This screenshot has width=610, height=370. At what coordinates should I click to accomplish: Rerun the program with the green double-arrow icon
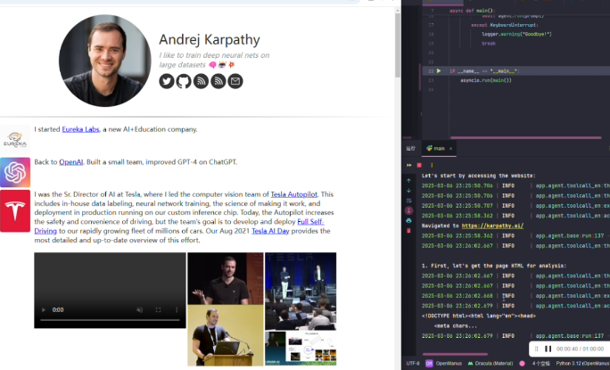pos(408,165)
